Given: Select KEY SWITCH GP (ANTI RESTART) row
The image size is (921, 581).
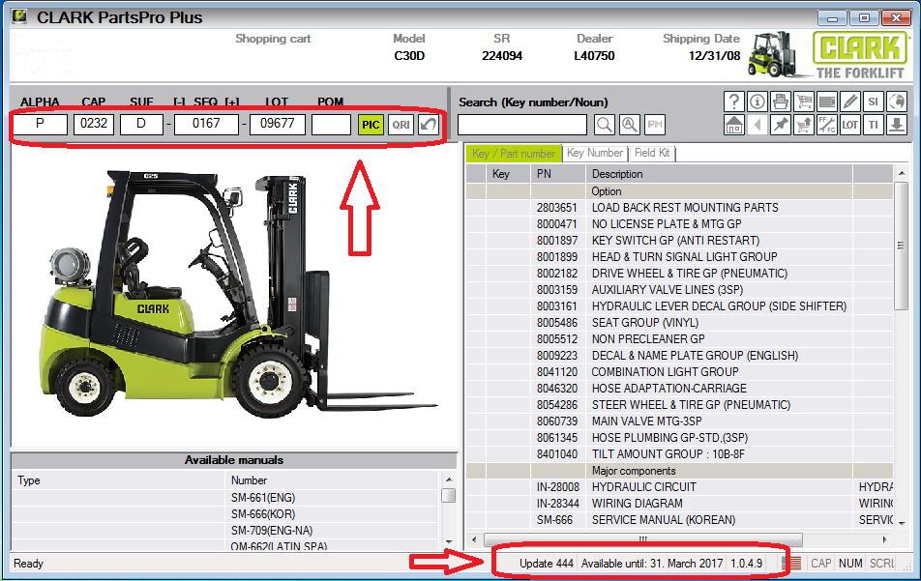Looking at the screenshot, I should pos(679,241).
